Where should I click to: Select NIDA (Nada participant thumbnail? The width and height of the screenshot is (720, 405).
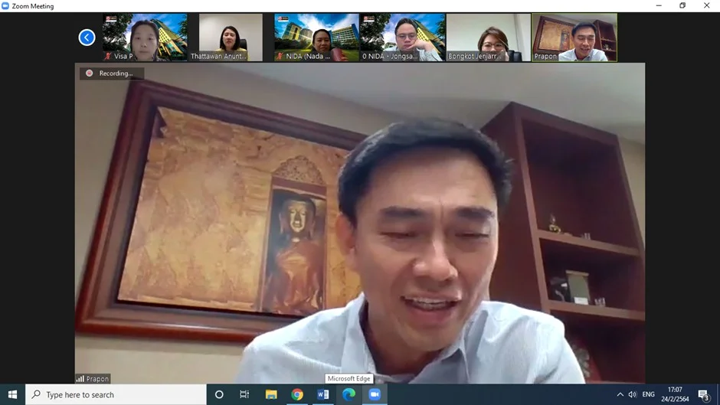click(x=316, y=38)
